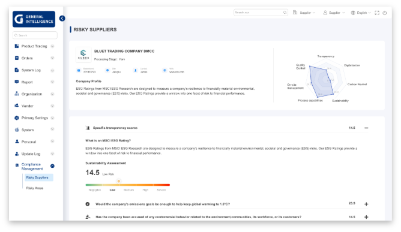This screenshot has height=232, width=401.
Task: Click the search magnifier icon in the top bar
Action: [285, 13]
